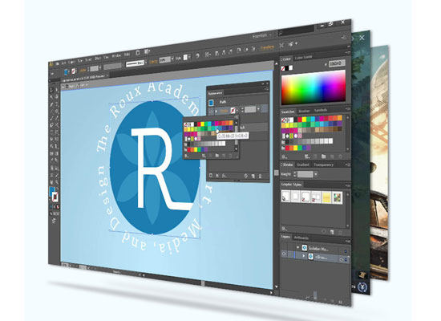Image resolution: width=441 pixels, height=321 pixels.
Task: Open the Essentials workspace switcher
Action: point(261,36)
